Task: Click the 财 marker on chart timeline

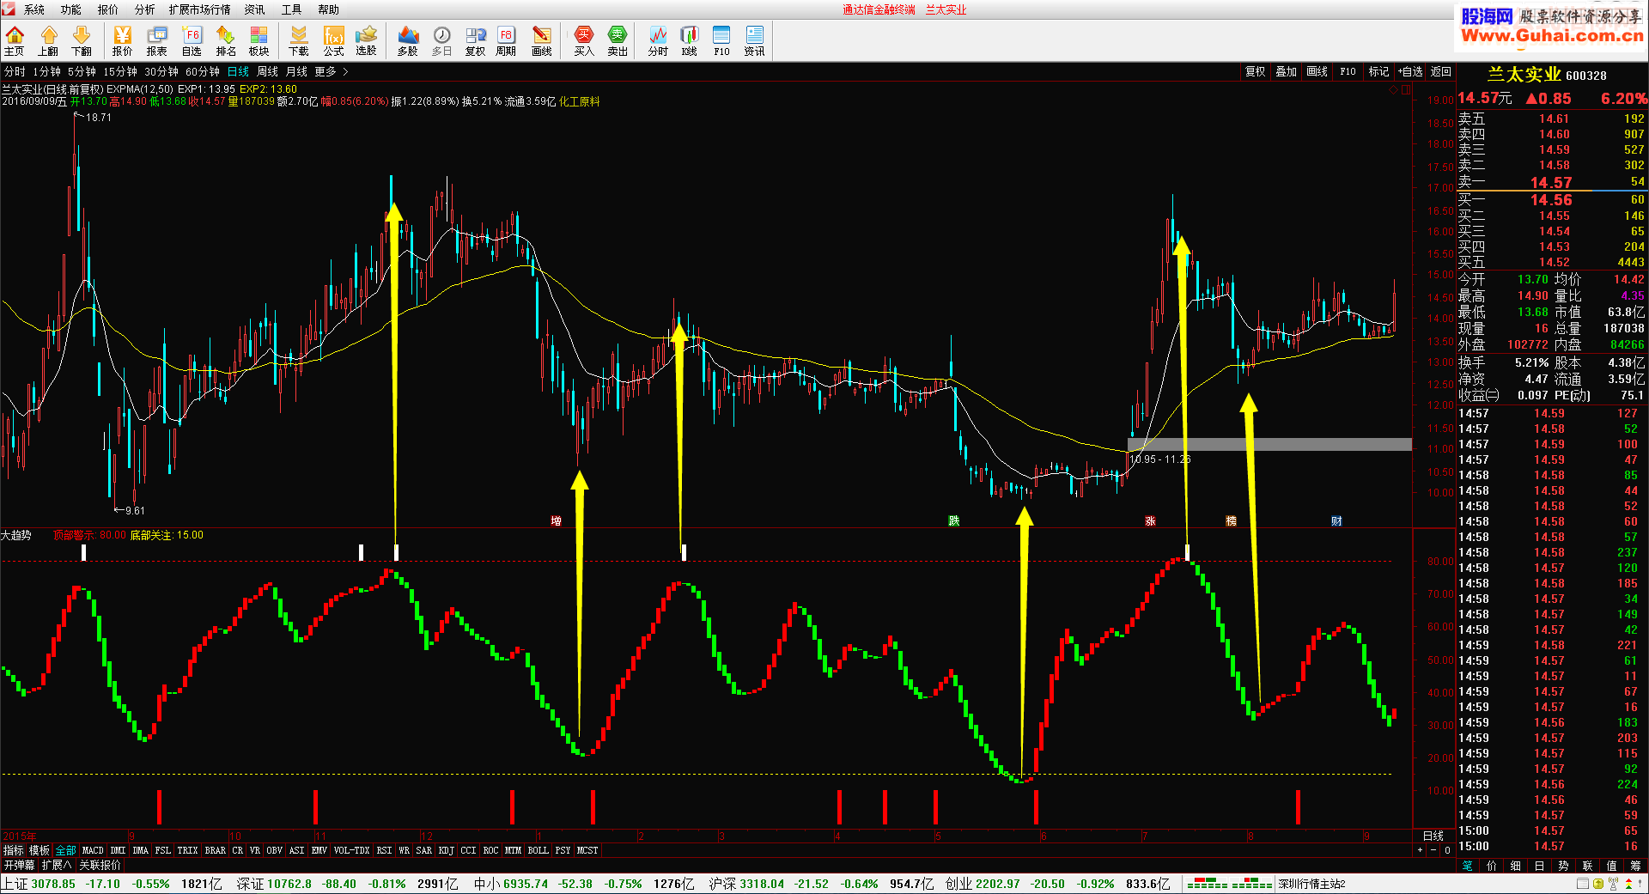Action: (x=1336, y=520)
